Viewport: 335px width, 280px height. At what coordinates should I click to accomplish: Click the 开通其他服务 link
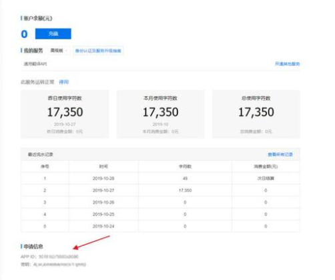point(288,64)
